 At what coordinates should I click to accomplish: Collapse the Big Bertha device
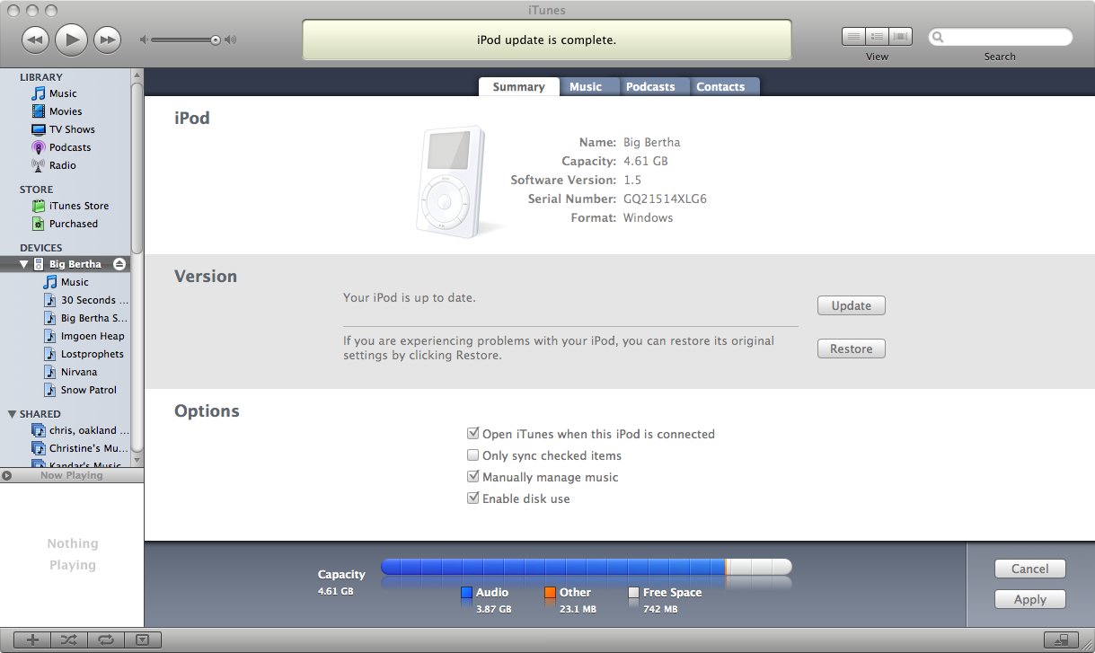coord(24,264)
